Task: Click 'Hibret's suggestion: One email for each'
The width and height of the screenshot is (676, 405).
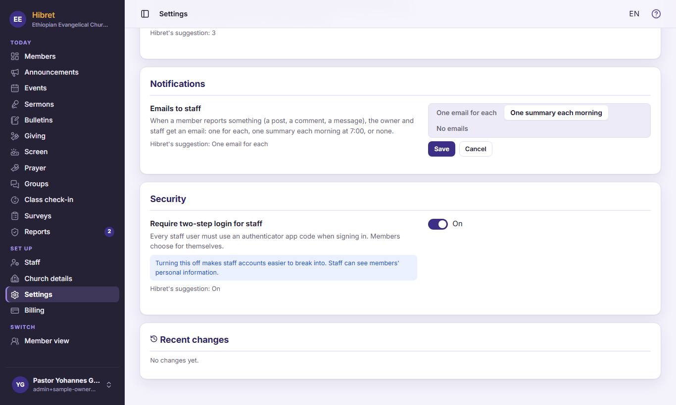Action: (209, 144)
